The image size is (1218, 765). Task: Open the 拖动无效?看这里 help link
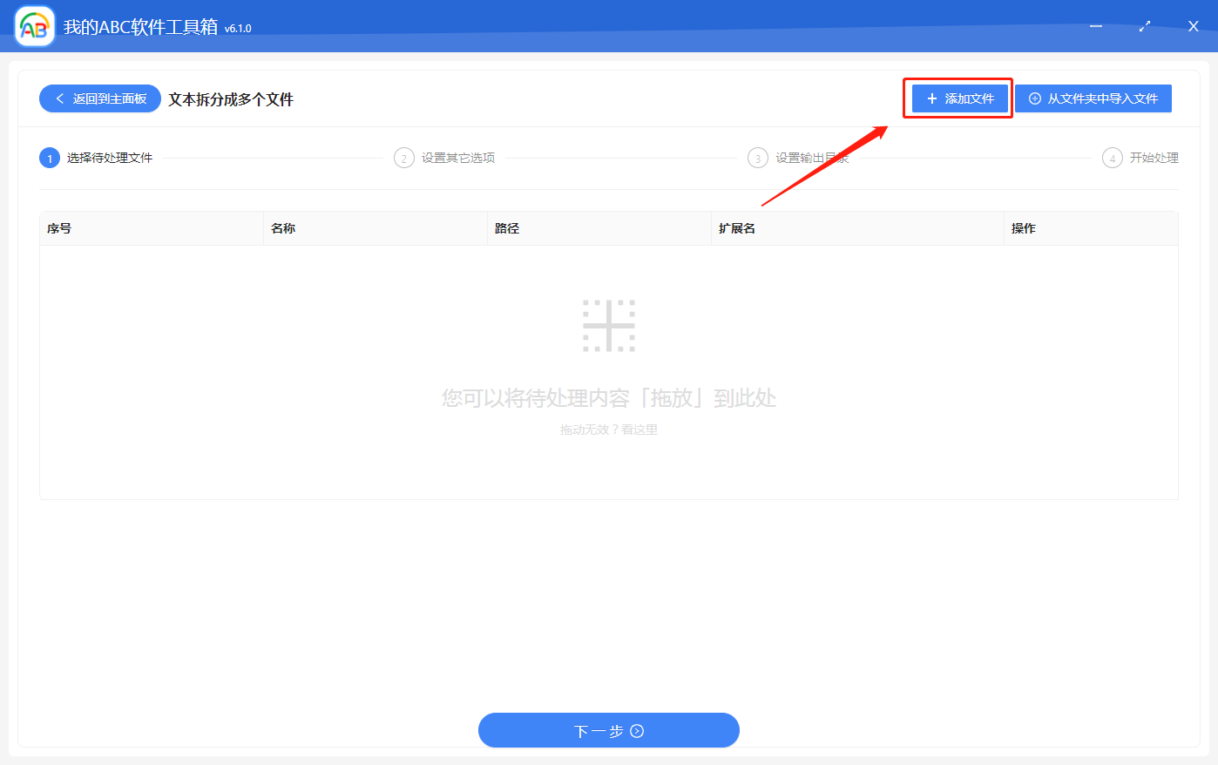coord(609,429)
